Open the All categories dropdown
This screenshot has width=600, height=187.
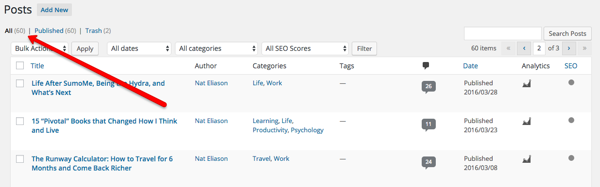coord(216,48)
